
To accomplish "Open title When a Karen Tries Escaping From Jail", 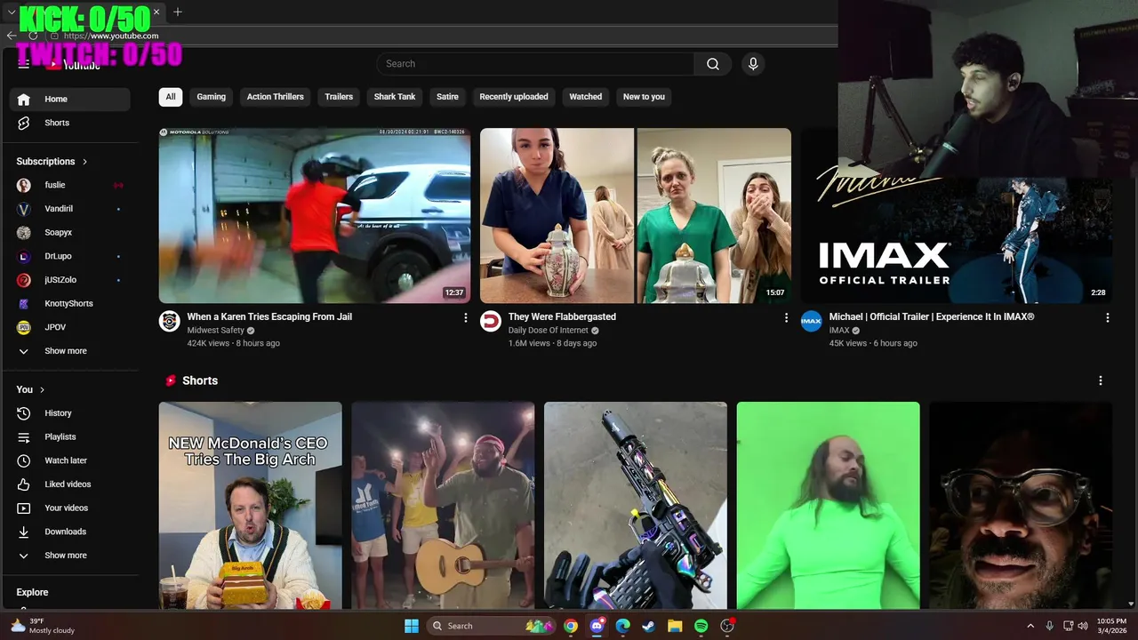I will point(269,316).
